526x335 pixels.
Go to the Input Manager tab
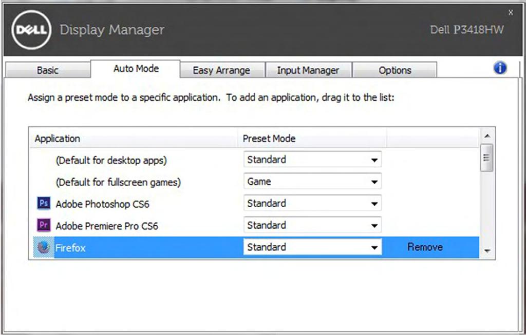308,70
